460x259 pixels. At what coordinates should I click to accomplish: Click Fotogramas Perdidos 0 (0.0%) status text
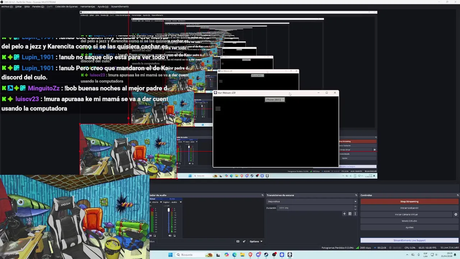click(x=337, y=248)
